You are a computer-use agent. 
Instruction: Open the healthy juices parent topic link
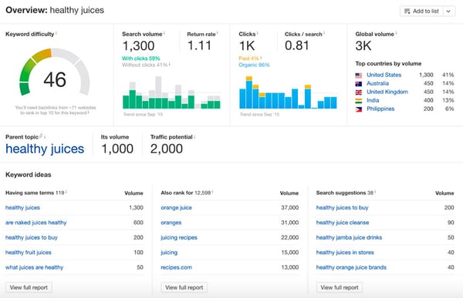click(45, 149)
